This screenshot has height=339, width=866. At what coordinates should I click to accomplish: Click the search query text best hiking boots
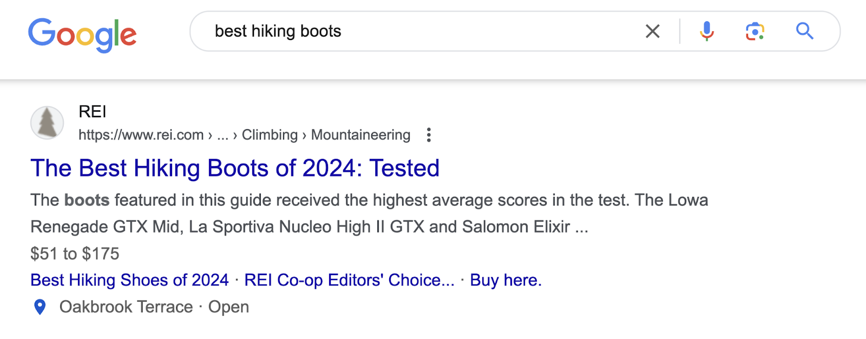[277, 31]
